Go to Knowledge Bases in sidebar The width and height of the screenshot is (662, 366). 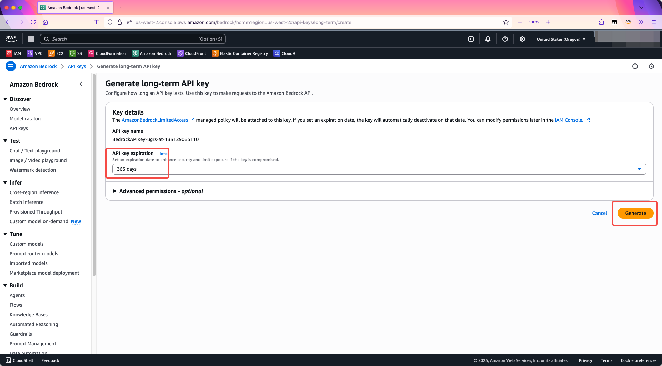click(29, 315)
